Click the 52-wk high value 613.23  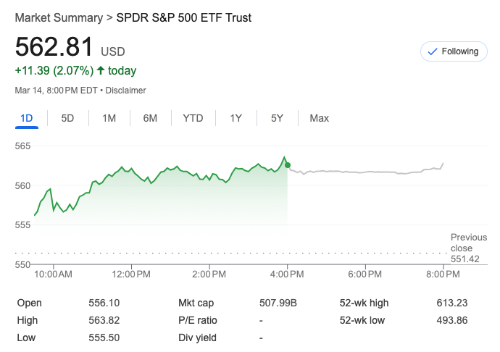tap(451, 303)
